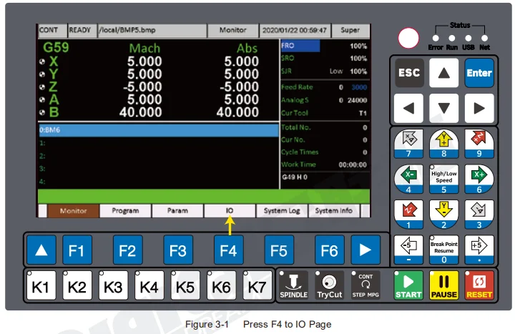This screenshot has width=520, height=334.
Task: Click the left arrow navigation key
Action: (x=408, y=108)
